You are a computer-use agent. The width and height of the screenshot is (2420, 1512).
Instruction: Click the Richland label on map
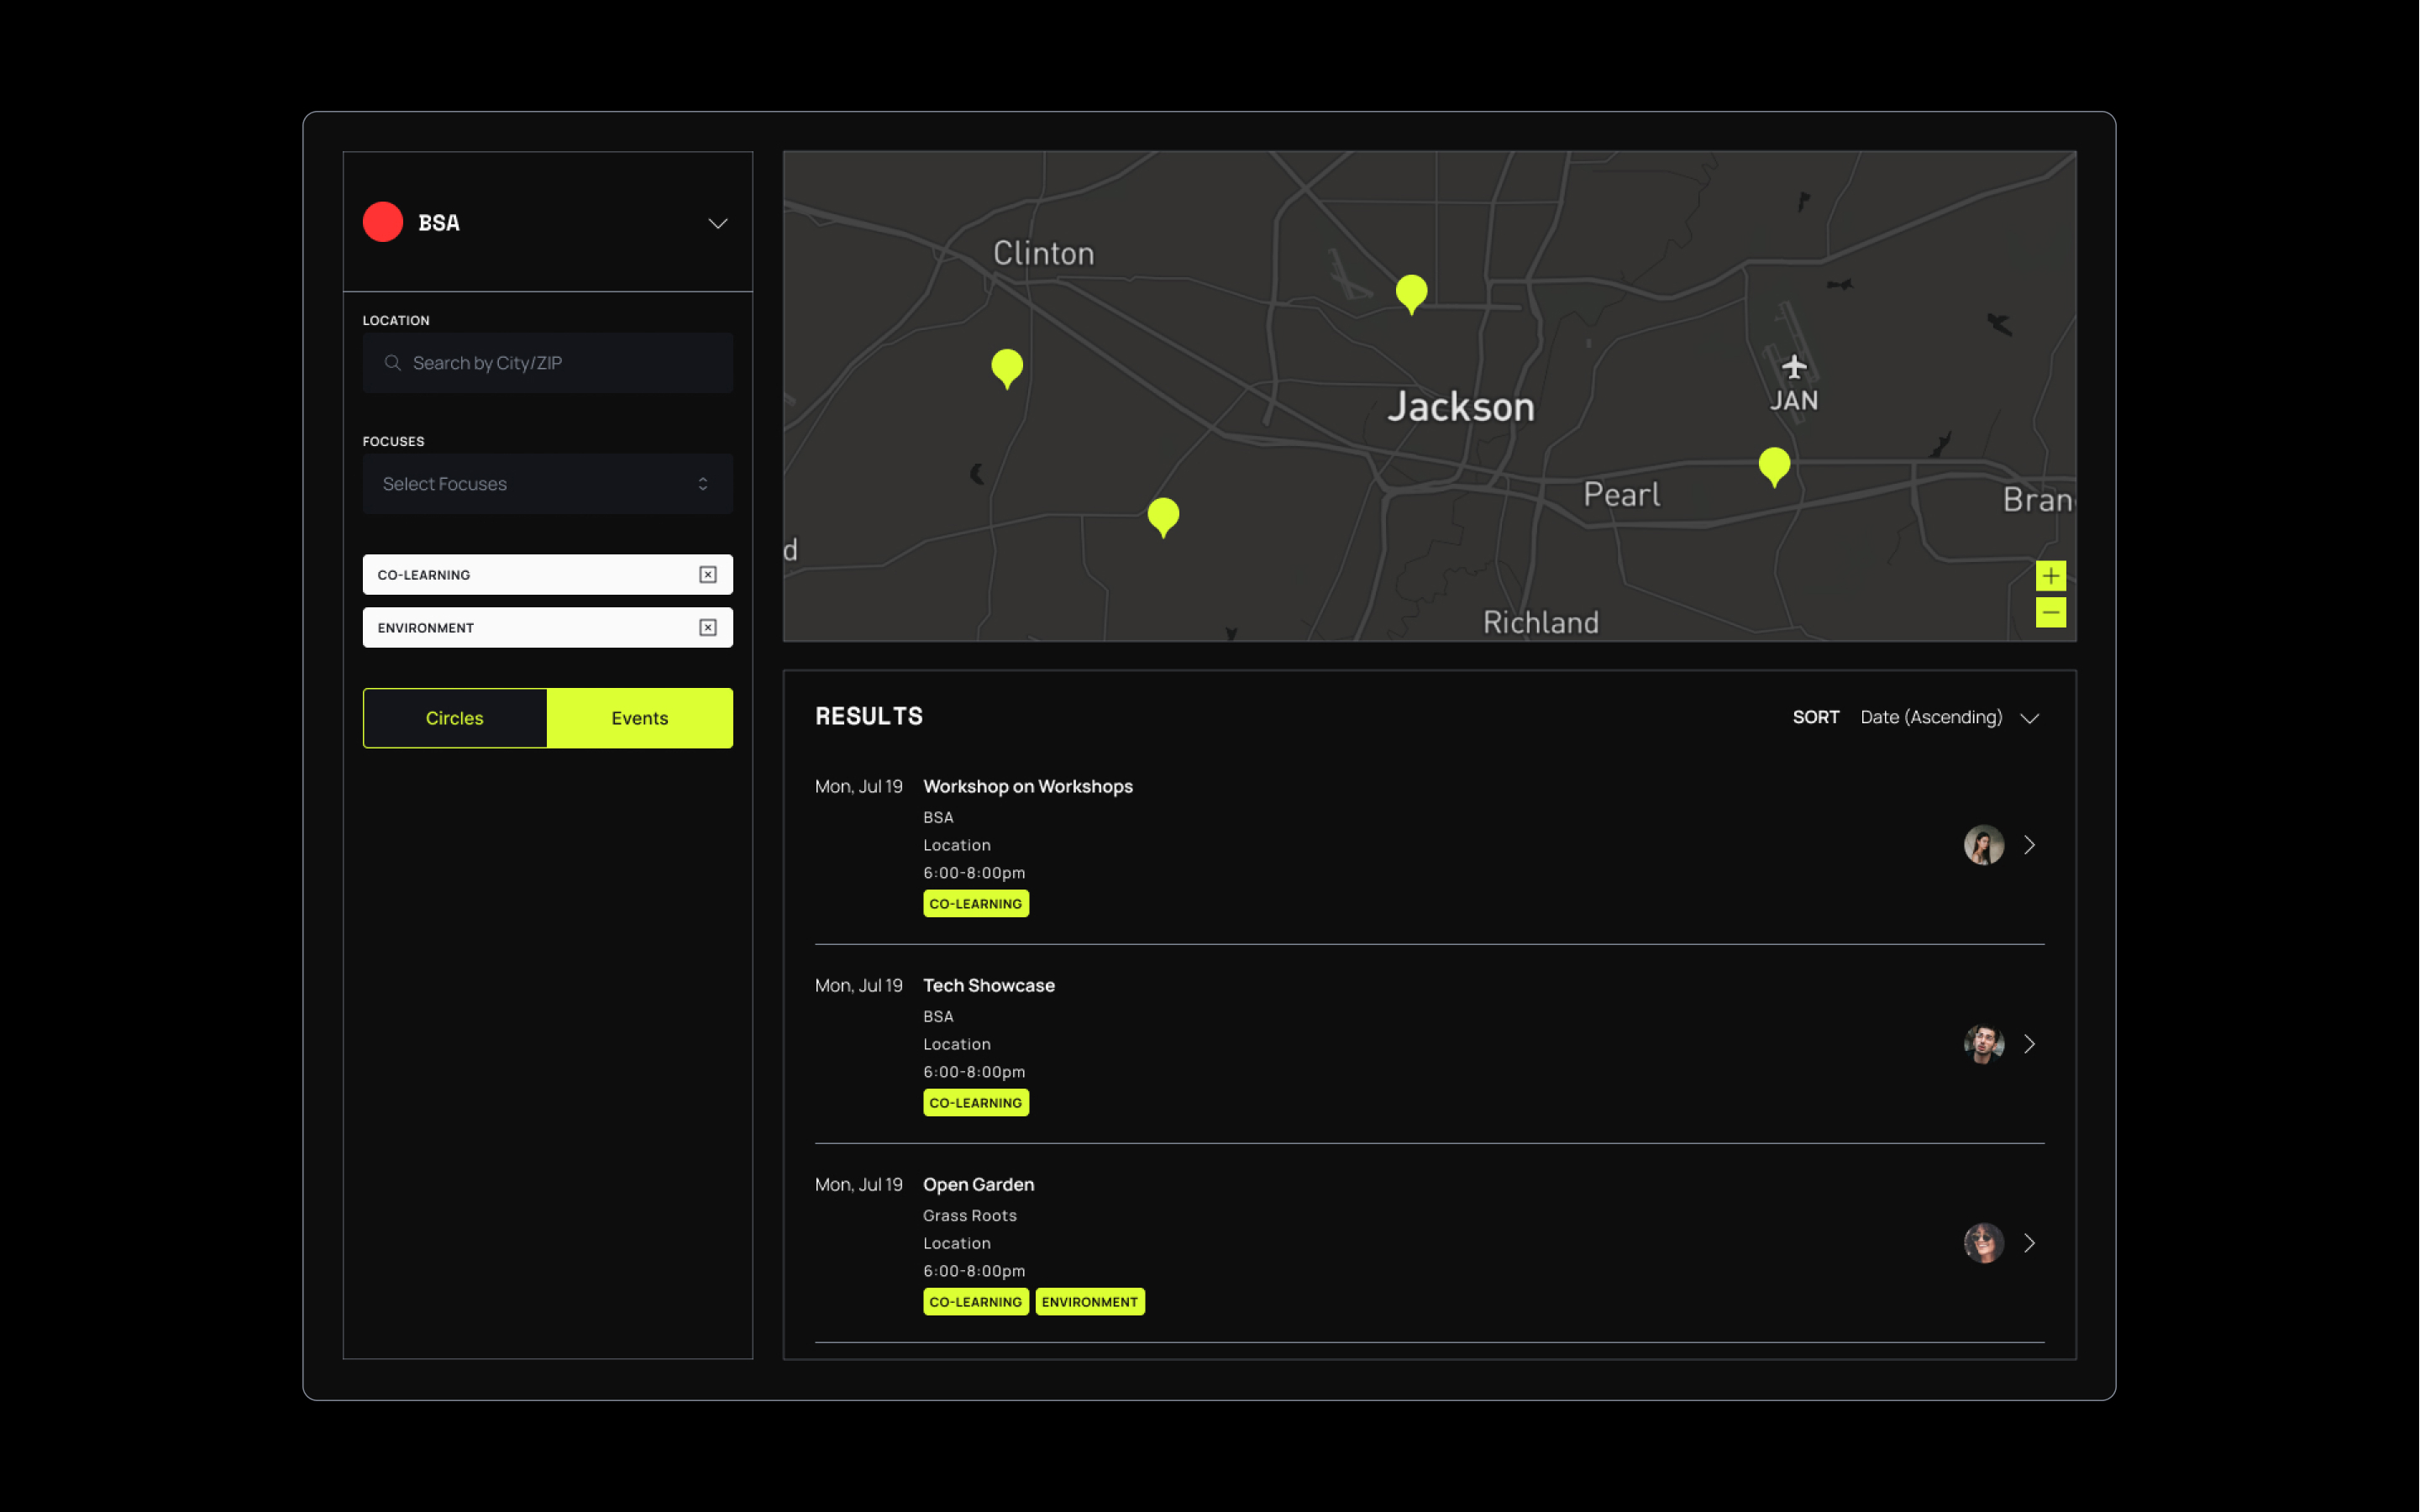[x=1540, y=622]
